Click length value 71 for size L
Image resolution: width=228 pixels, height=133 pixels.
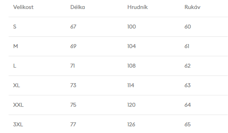pyautogui.click(x=73, y=66)
